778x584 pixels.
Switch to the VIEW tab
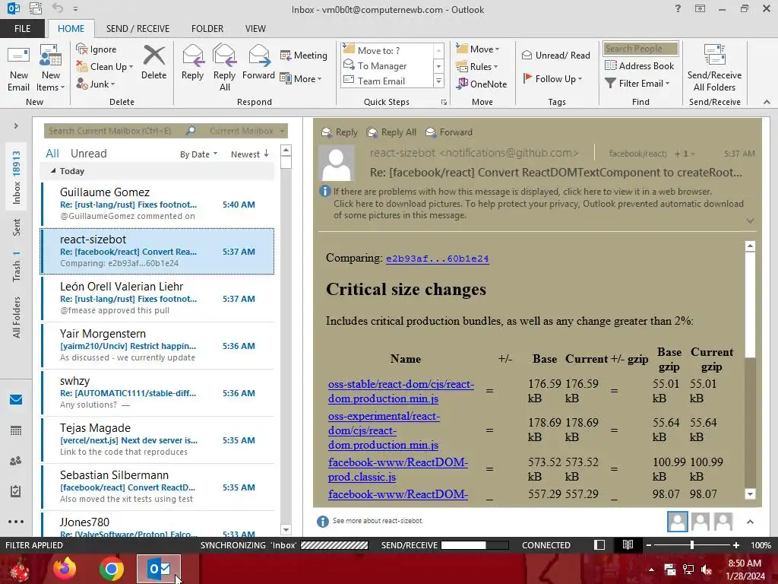coord(255,29)
